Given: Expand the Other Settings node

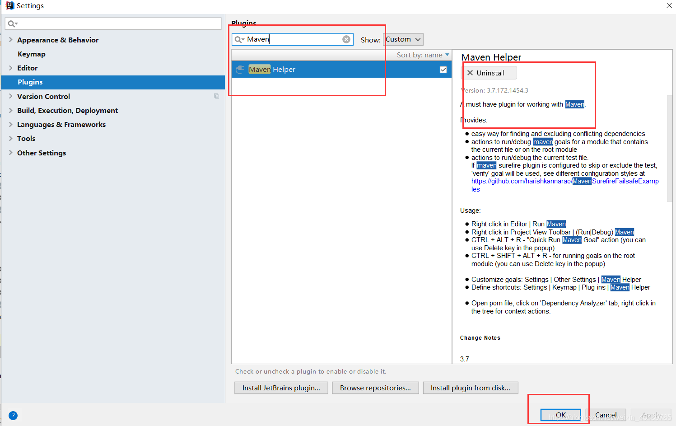Looking at the screenshot, I should click(x=10, y=153).
